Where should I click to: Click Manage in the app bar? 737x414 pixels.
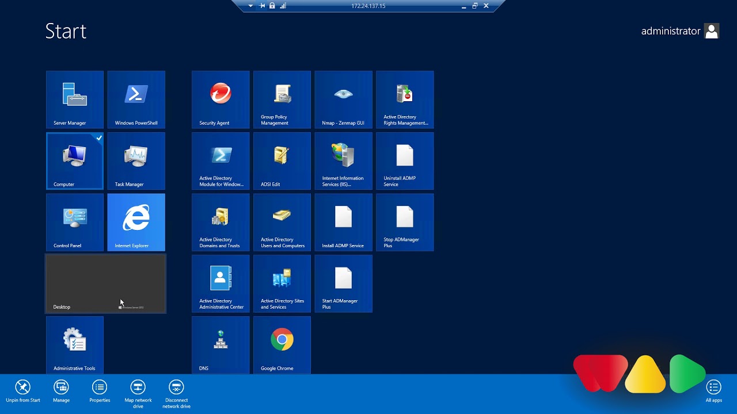pyautogui.click(x=61, y=391)
